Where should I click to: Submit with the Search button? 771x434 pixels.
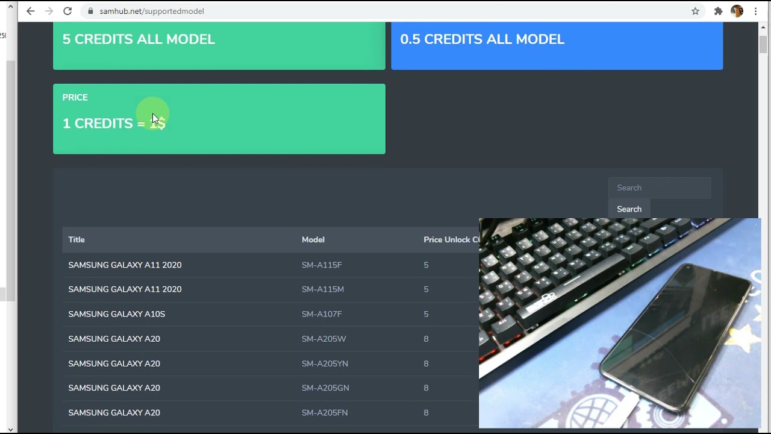(x=629, y=209)
